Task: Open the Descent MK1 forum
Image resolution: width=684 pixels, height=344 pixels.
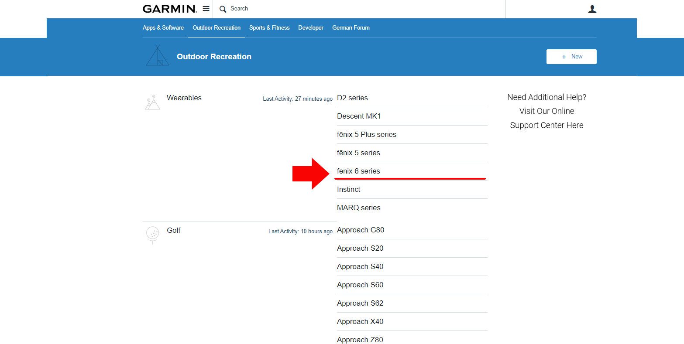Action: [359, 116]
